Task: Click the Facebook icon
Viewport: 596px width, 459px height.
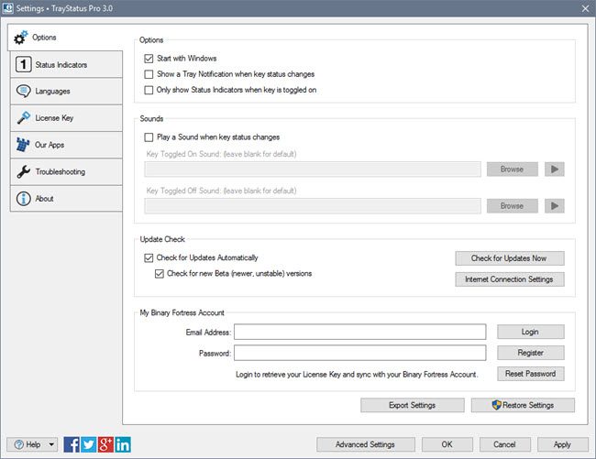Action: pyautogui.click(x=72, y=444)
